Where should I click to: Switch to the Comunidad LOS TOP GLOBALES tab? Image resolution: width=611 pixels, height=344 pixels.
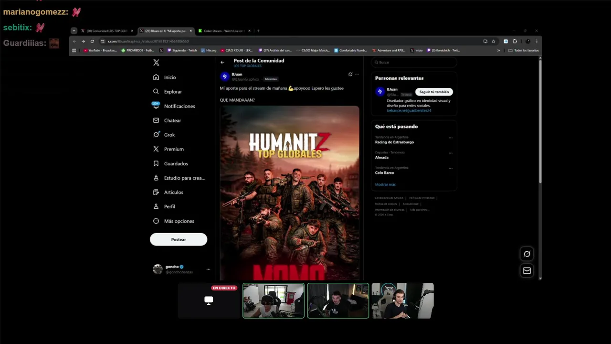point(107,31)
